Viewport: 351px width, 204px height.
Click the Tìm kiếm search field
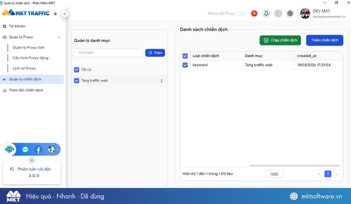click(x=108, y=53)
